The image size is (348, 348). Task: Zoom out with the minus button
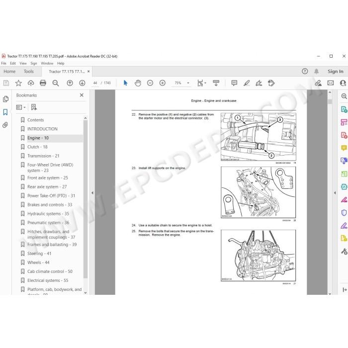150,83
